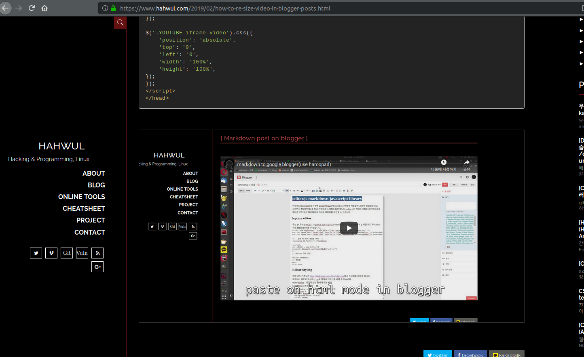Image resolution: width=584 pixels, height=357 pixels.
Task: Play the embedded YouTube video
Action: [x=349, y=228]
